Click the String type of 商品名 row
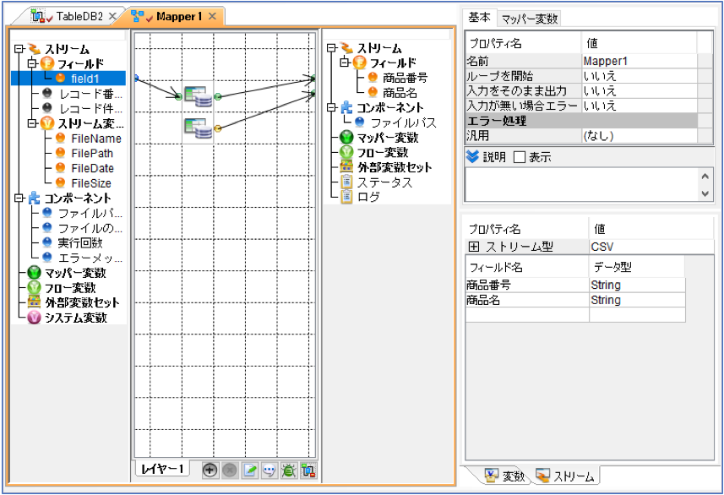This screenshot has height=495, width=724. coord(637,300)
